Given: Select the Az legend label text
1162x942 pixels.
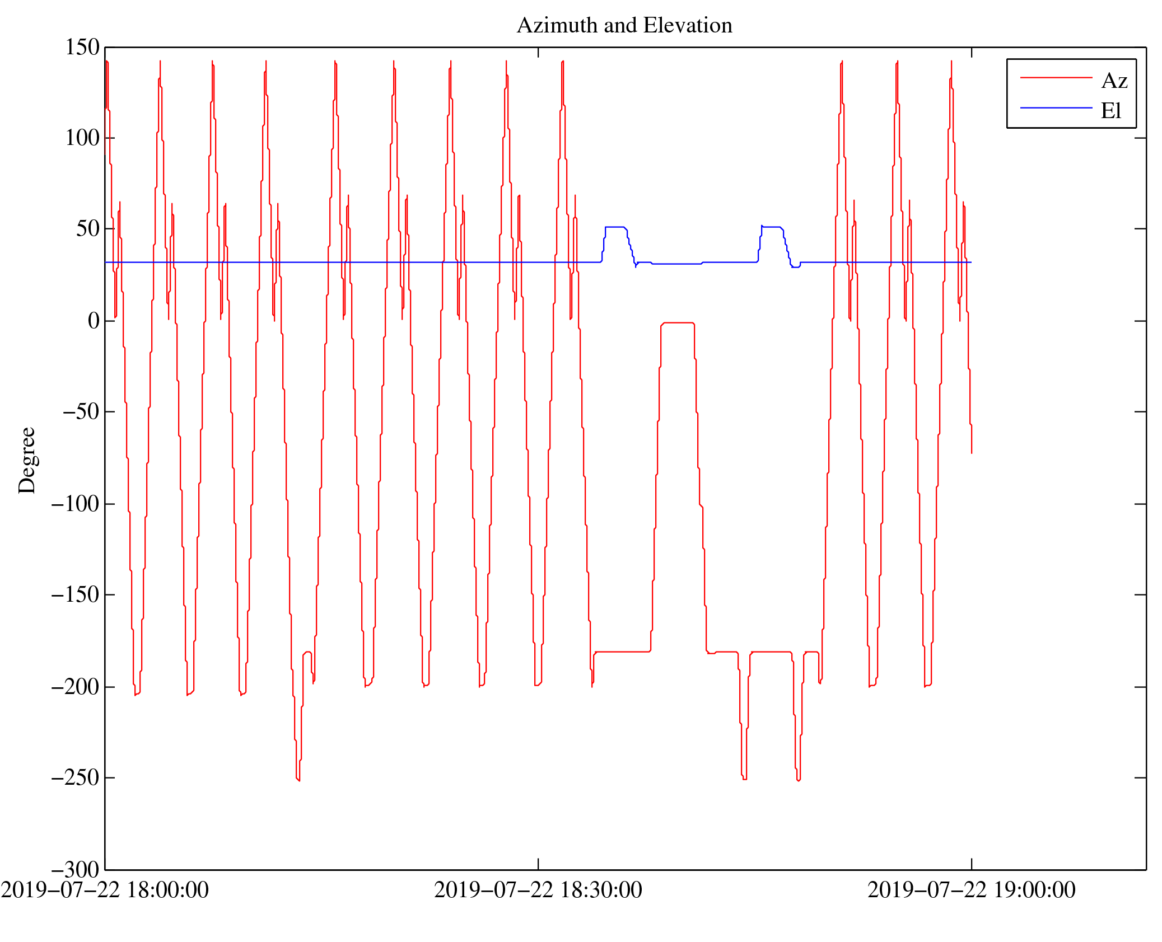Looking at the screenshot, I should pos(1114,81).
